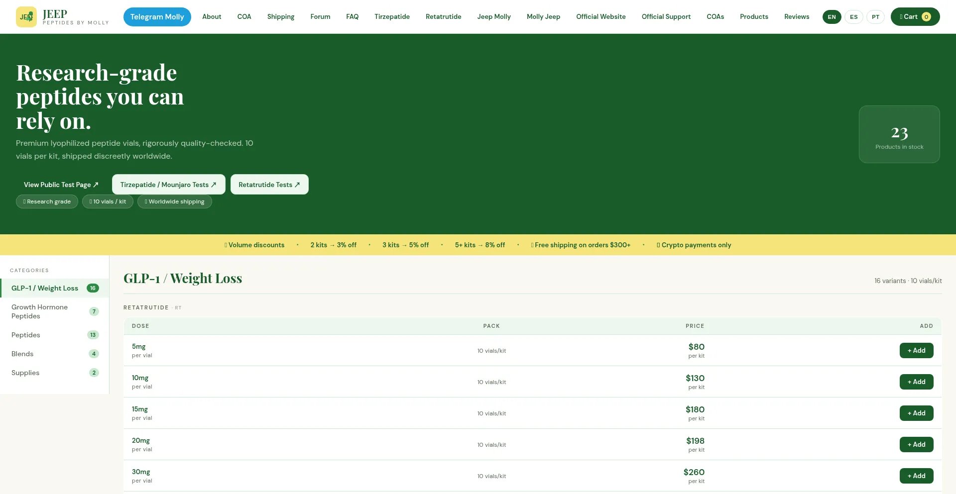The width and height of the screenshot is (956, 494).
Task: Add Retatrutide 10mg kit to cart
Action: (916, 382)
